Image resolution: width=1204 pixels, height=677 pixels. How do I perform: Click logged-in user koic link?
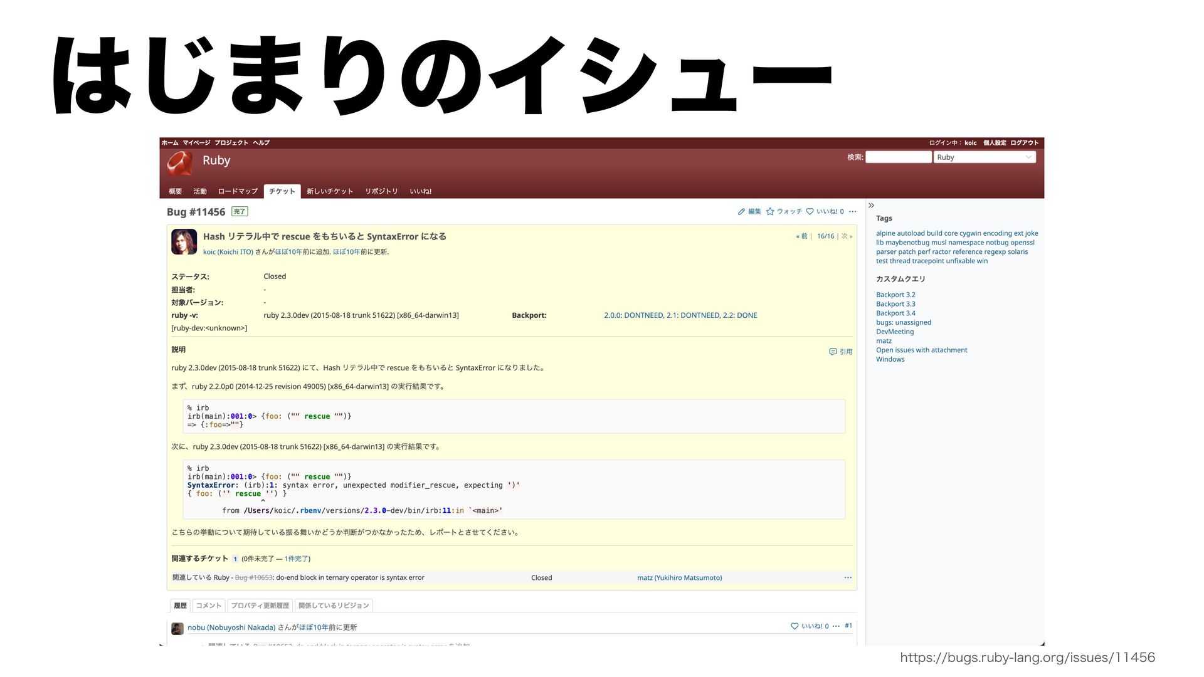tap(971, 143)
